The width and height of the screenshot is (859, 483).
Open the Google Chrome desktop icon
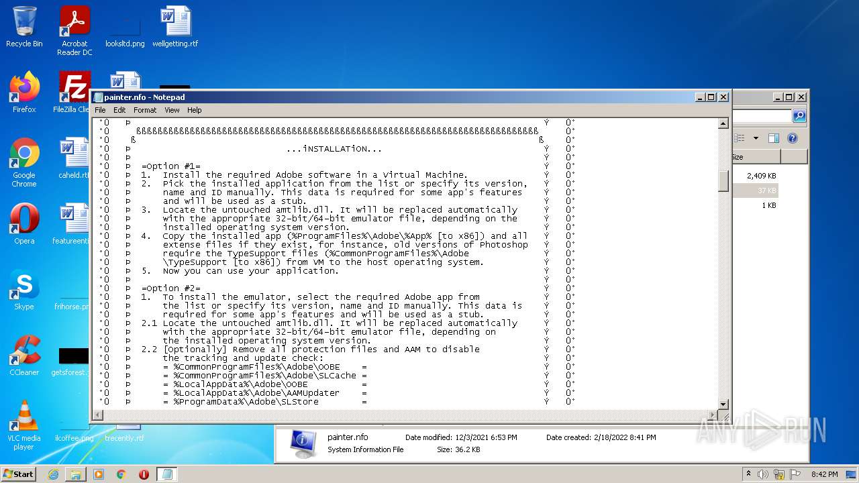tap(24, 162)
